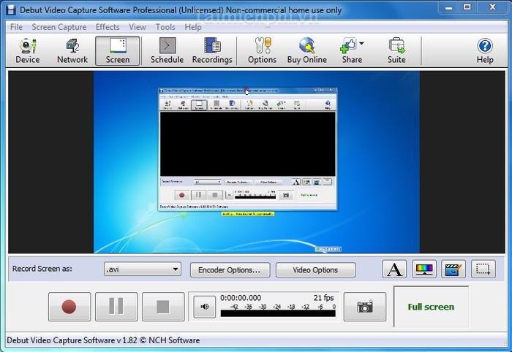Click the 0:00:00.000 recording timer
Image resolution: width=512 pixels, height=352 pixels.
coord(241,298)
